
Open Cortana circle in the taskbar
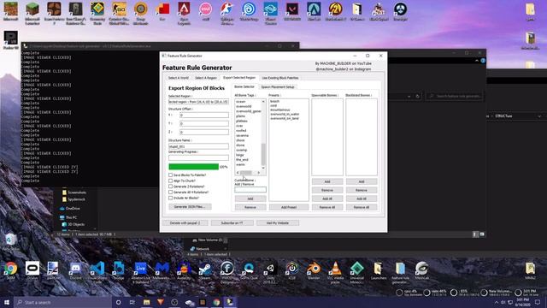tap(118, 302)
